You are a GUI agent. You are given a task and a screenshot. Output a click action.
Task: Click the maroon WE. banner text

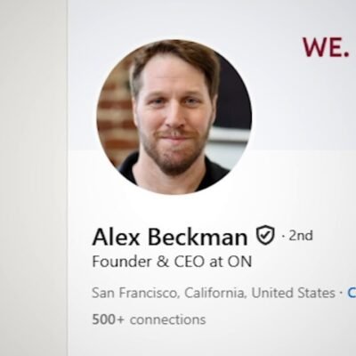coord(326,47)
